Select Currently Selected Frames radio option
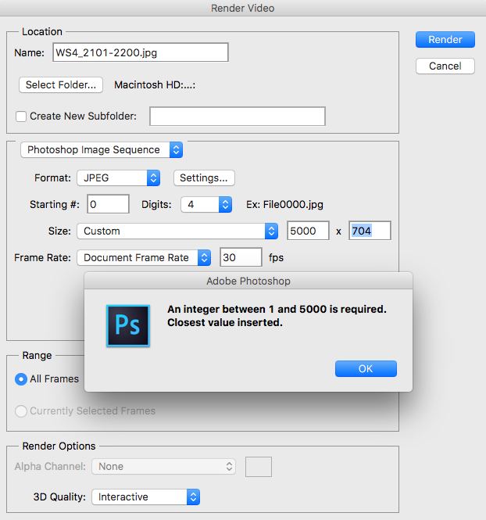 pyautogui.click(x=21, y=411)
